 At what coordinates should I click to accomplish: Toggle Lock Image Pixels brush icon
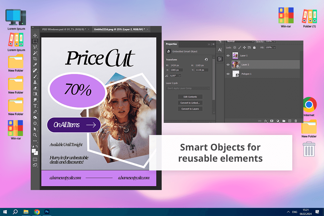[240, 48]
